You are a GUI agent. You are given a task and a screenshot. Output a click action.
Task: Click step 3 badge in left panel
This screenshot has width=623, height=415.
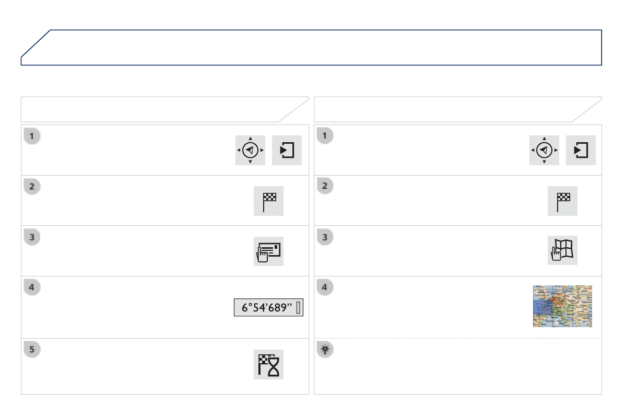tap(32, 237)
